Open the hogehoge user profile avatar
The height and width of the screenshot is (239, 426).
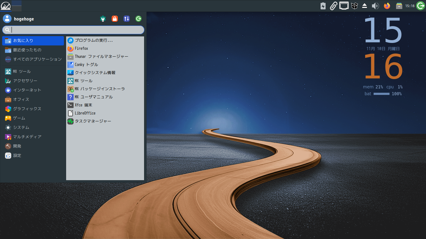7,18
